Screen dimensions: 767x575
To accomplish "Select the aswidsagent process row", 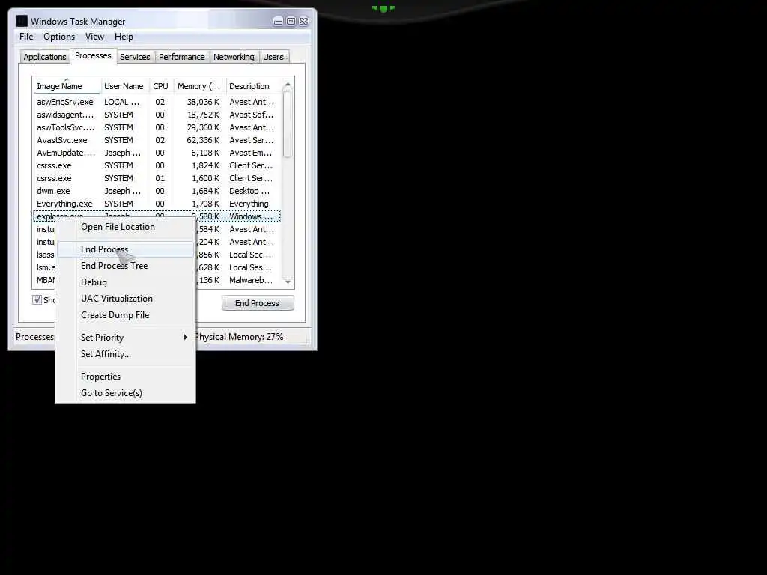I will tap(157, 115).
